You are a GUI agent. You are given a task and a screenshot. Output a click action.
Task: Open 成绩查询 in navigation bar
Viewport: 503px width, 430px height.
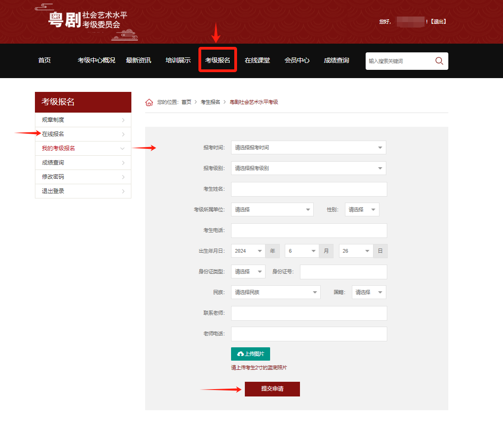336,60
